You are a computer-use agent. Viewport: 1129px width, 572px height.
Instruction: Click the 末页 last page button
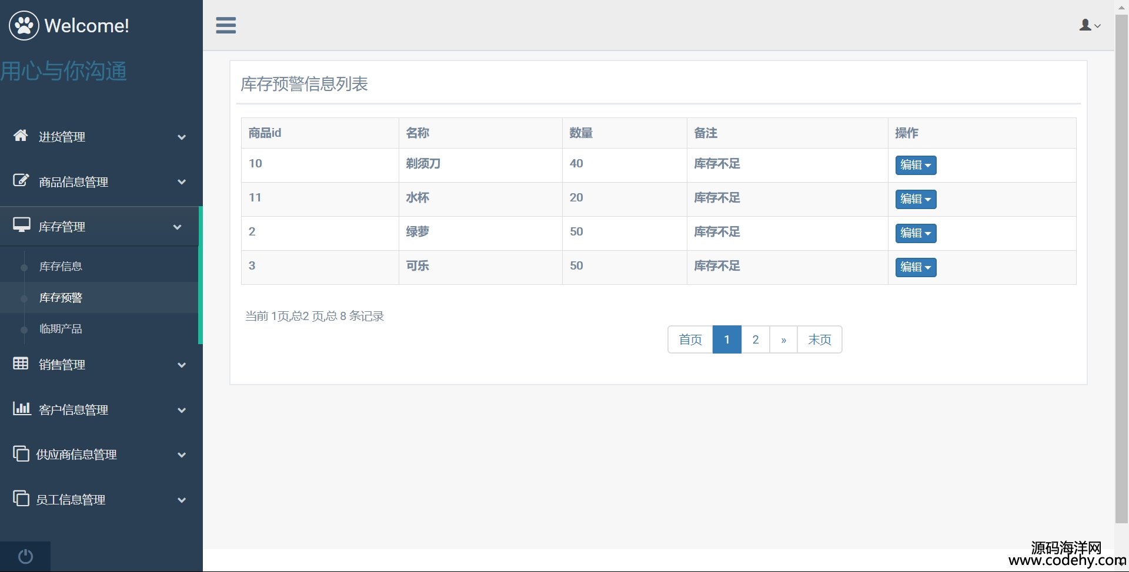[819, 339]
